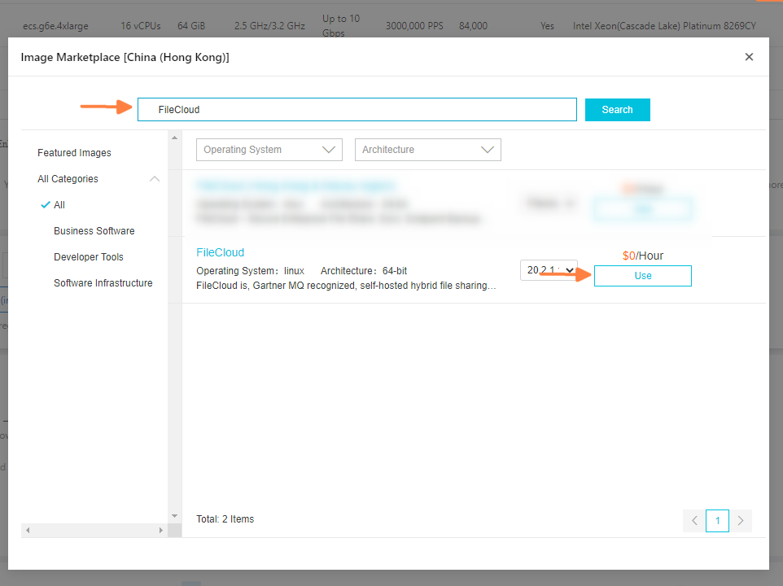Click the search field containing FileCloud

[x=357, y=110]
